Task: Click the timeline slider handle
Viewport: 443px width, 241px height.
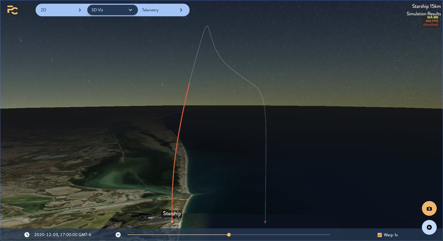Action: [x=229, y=235]
